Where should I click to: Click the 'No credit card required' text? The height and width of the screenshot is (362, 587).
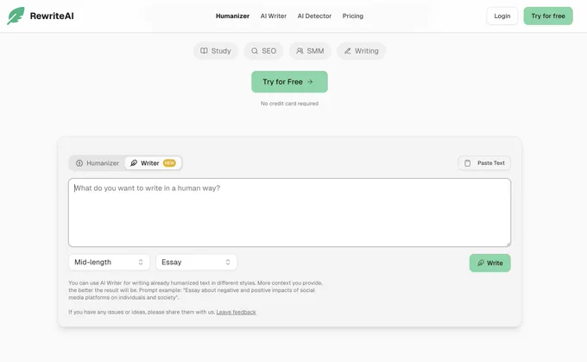tap(289, 104)
